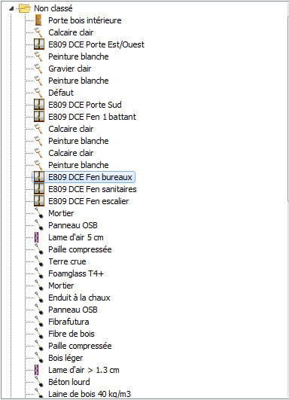
Task: Select E809 DCE Fen escalier
Action: [89, 201]
